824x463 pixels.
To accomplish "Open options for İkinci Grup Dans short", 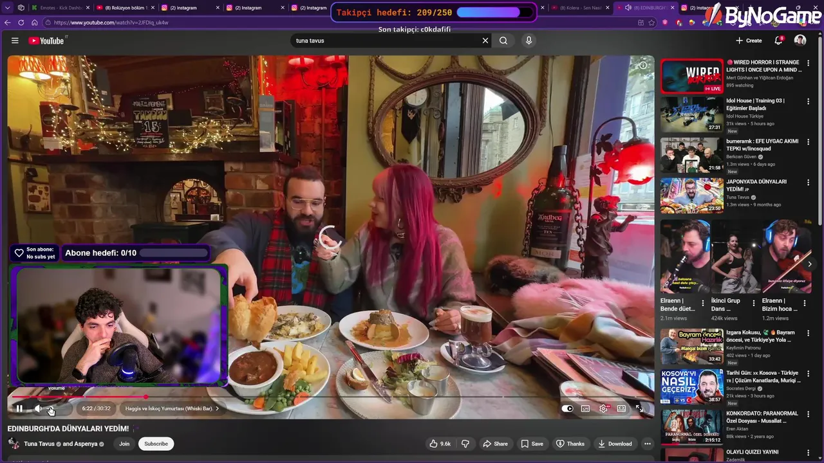I will 754,303.
